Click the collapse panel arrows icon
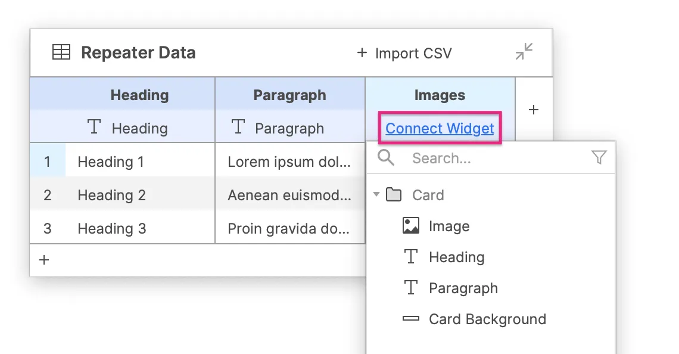The width and height of the screenshot is (679, 354). (524, 52)
